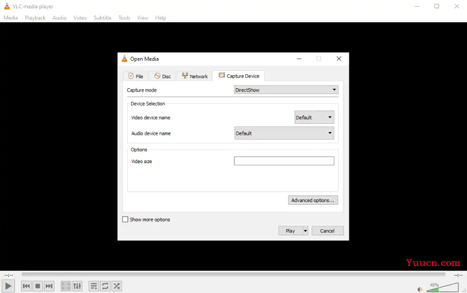This screenshot has height=293, width=467.
Task: Minimize the VLC media player window
Action: (417, 6)
